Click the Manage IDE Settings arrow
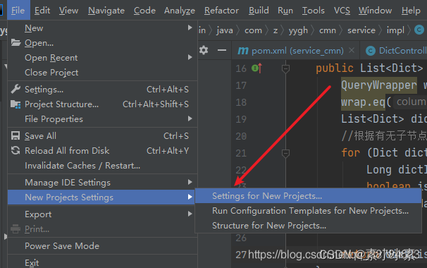 pos(190,182)
